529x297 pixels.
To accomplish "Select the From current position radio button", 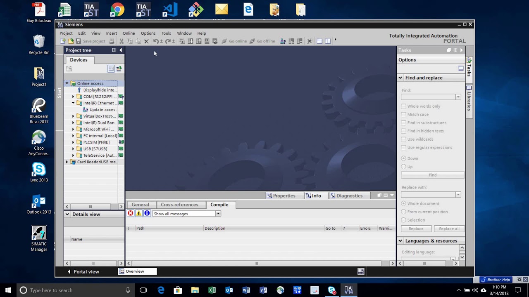I will 404,212.
